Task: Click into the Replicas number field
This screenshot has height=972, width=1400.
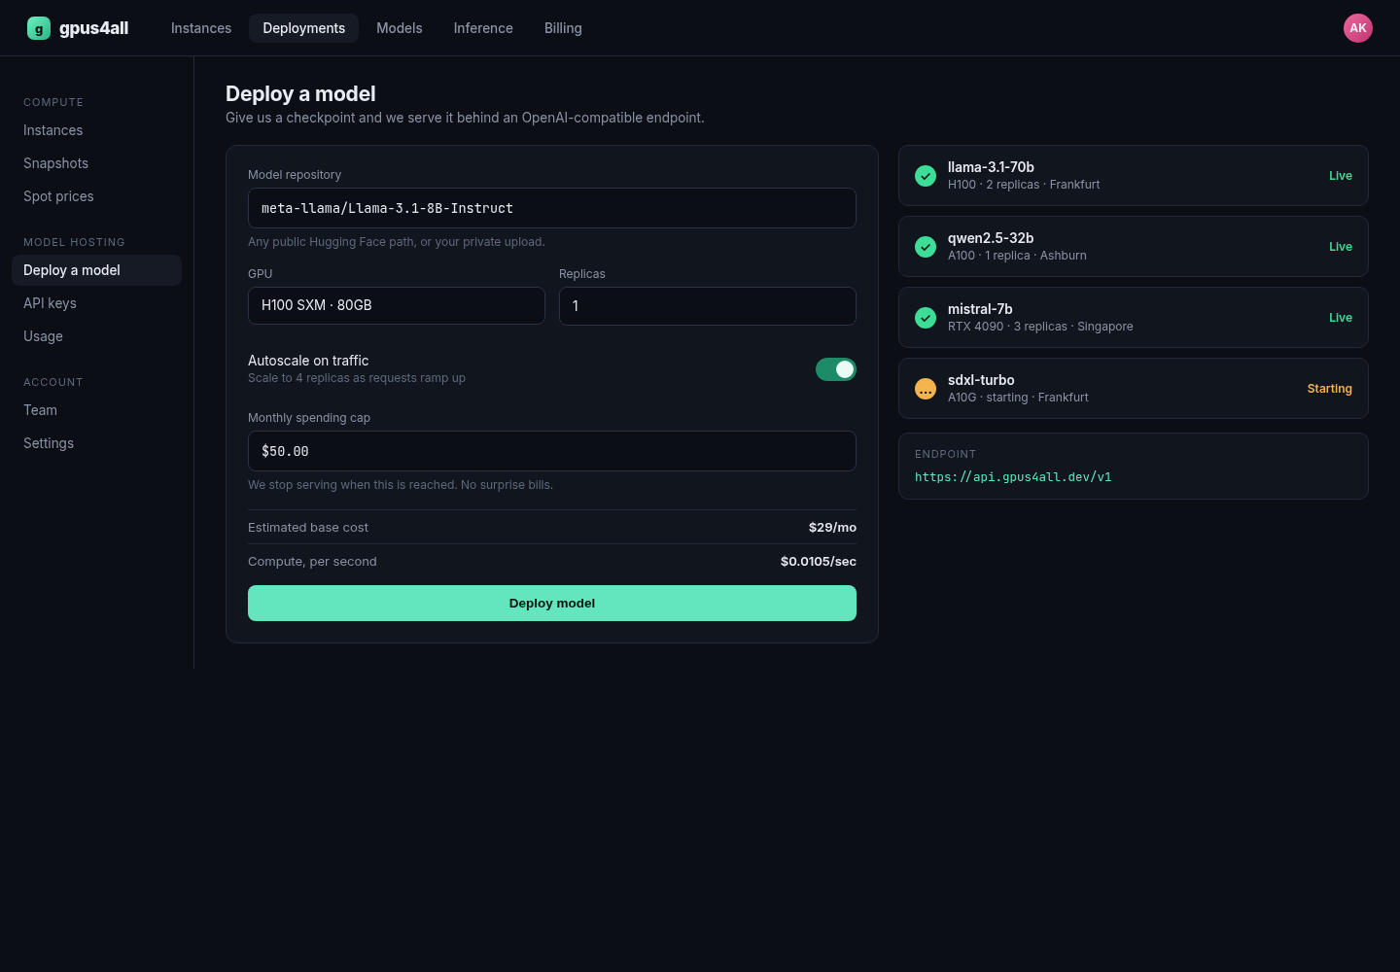Action: (x=708, y=306)
